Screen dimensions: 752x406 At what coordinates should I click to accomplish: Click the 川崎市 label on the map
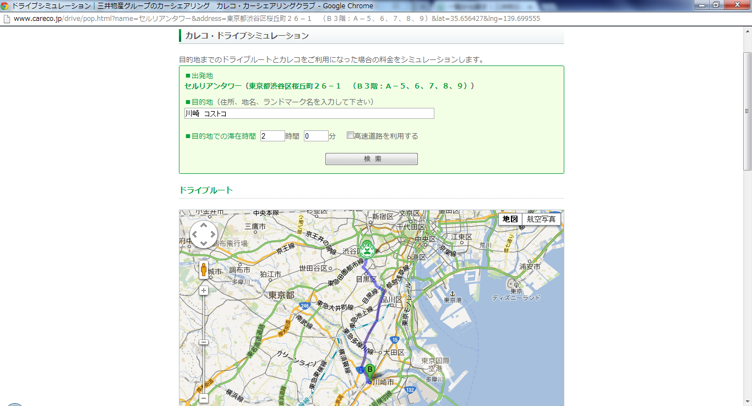pyautogui.click(x=383, y=382)
